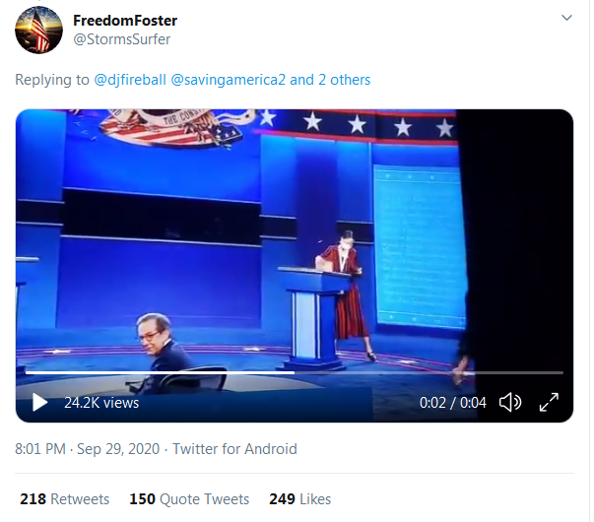View the 150 Quote Tweets list
The image size is (594, 522).
[189, 499]
